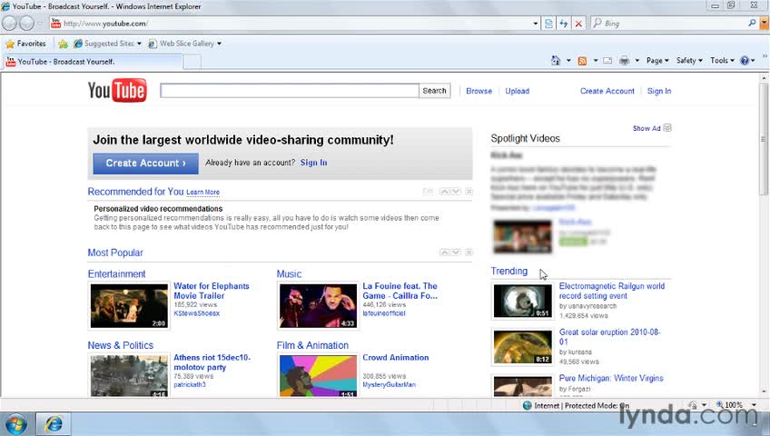Viewport: 770px width, 436px height.
Task: Open address bar history dropdown
Action: [x=535, y=23]
